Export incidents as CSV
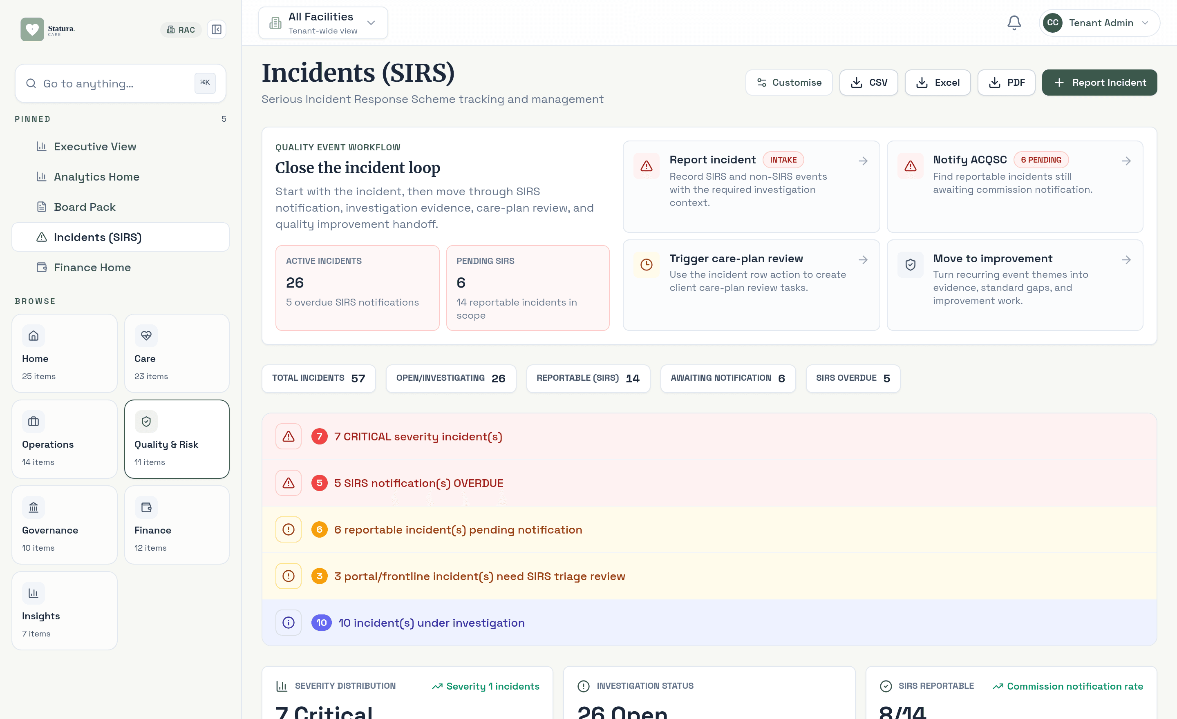 [868, 83]
